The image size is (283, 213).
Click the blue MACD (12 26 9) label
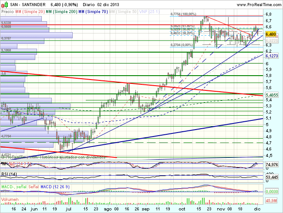[x=55, y=187]
